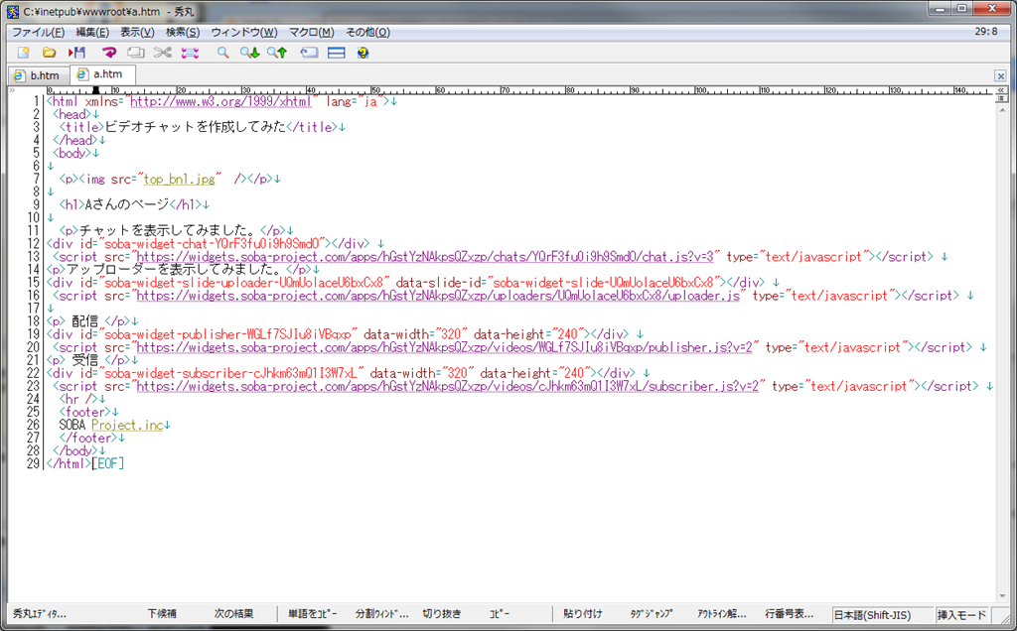Click the pink paste toolbar icon
The image size is (1017, 631).
[x=190, y=53]
